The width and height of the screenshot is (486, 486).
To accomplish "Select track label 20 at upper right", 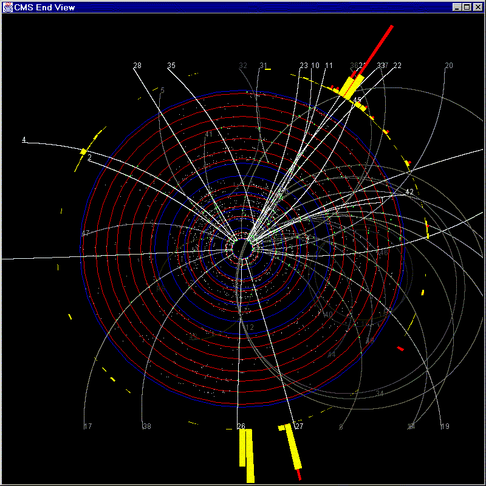I will coord(449,66).
